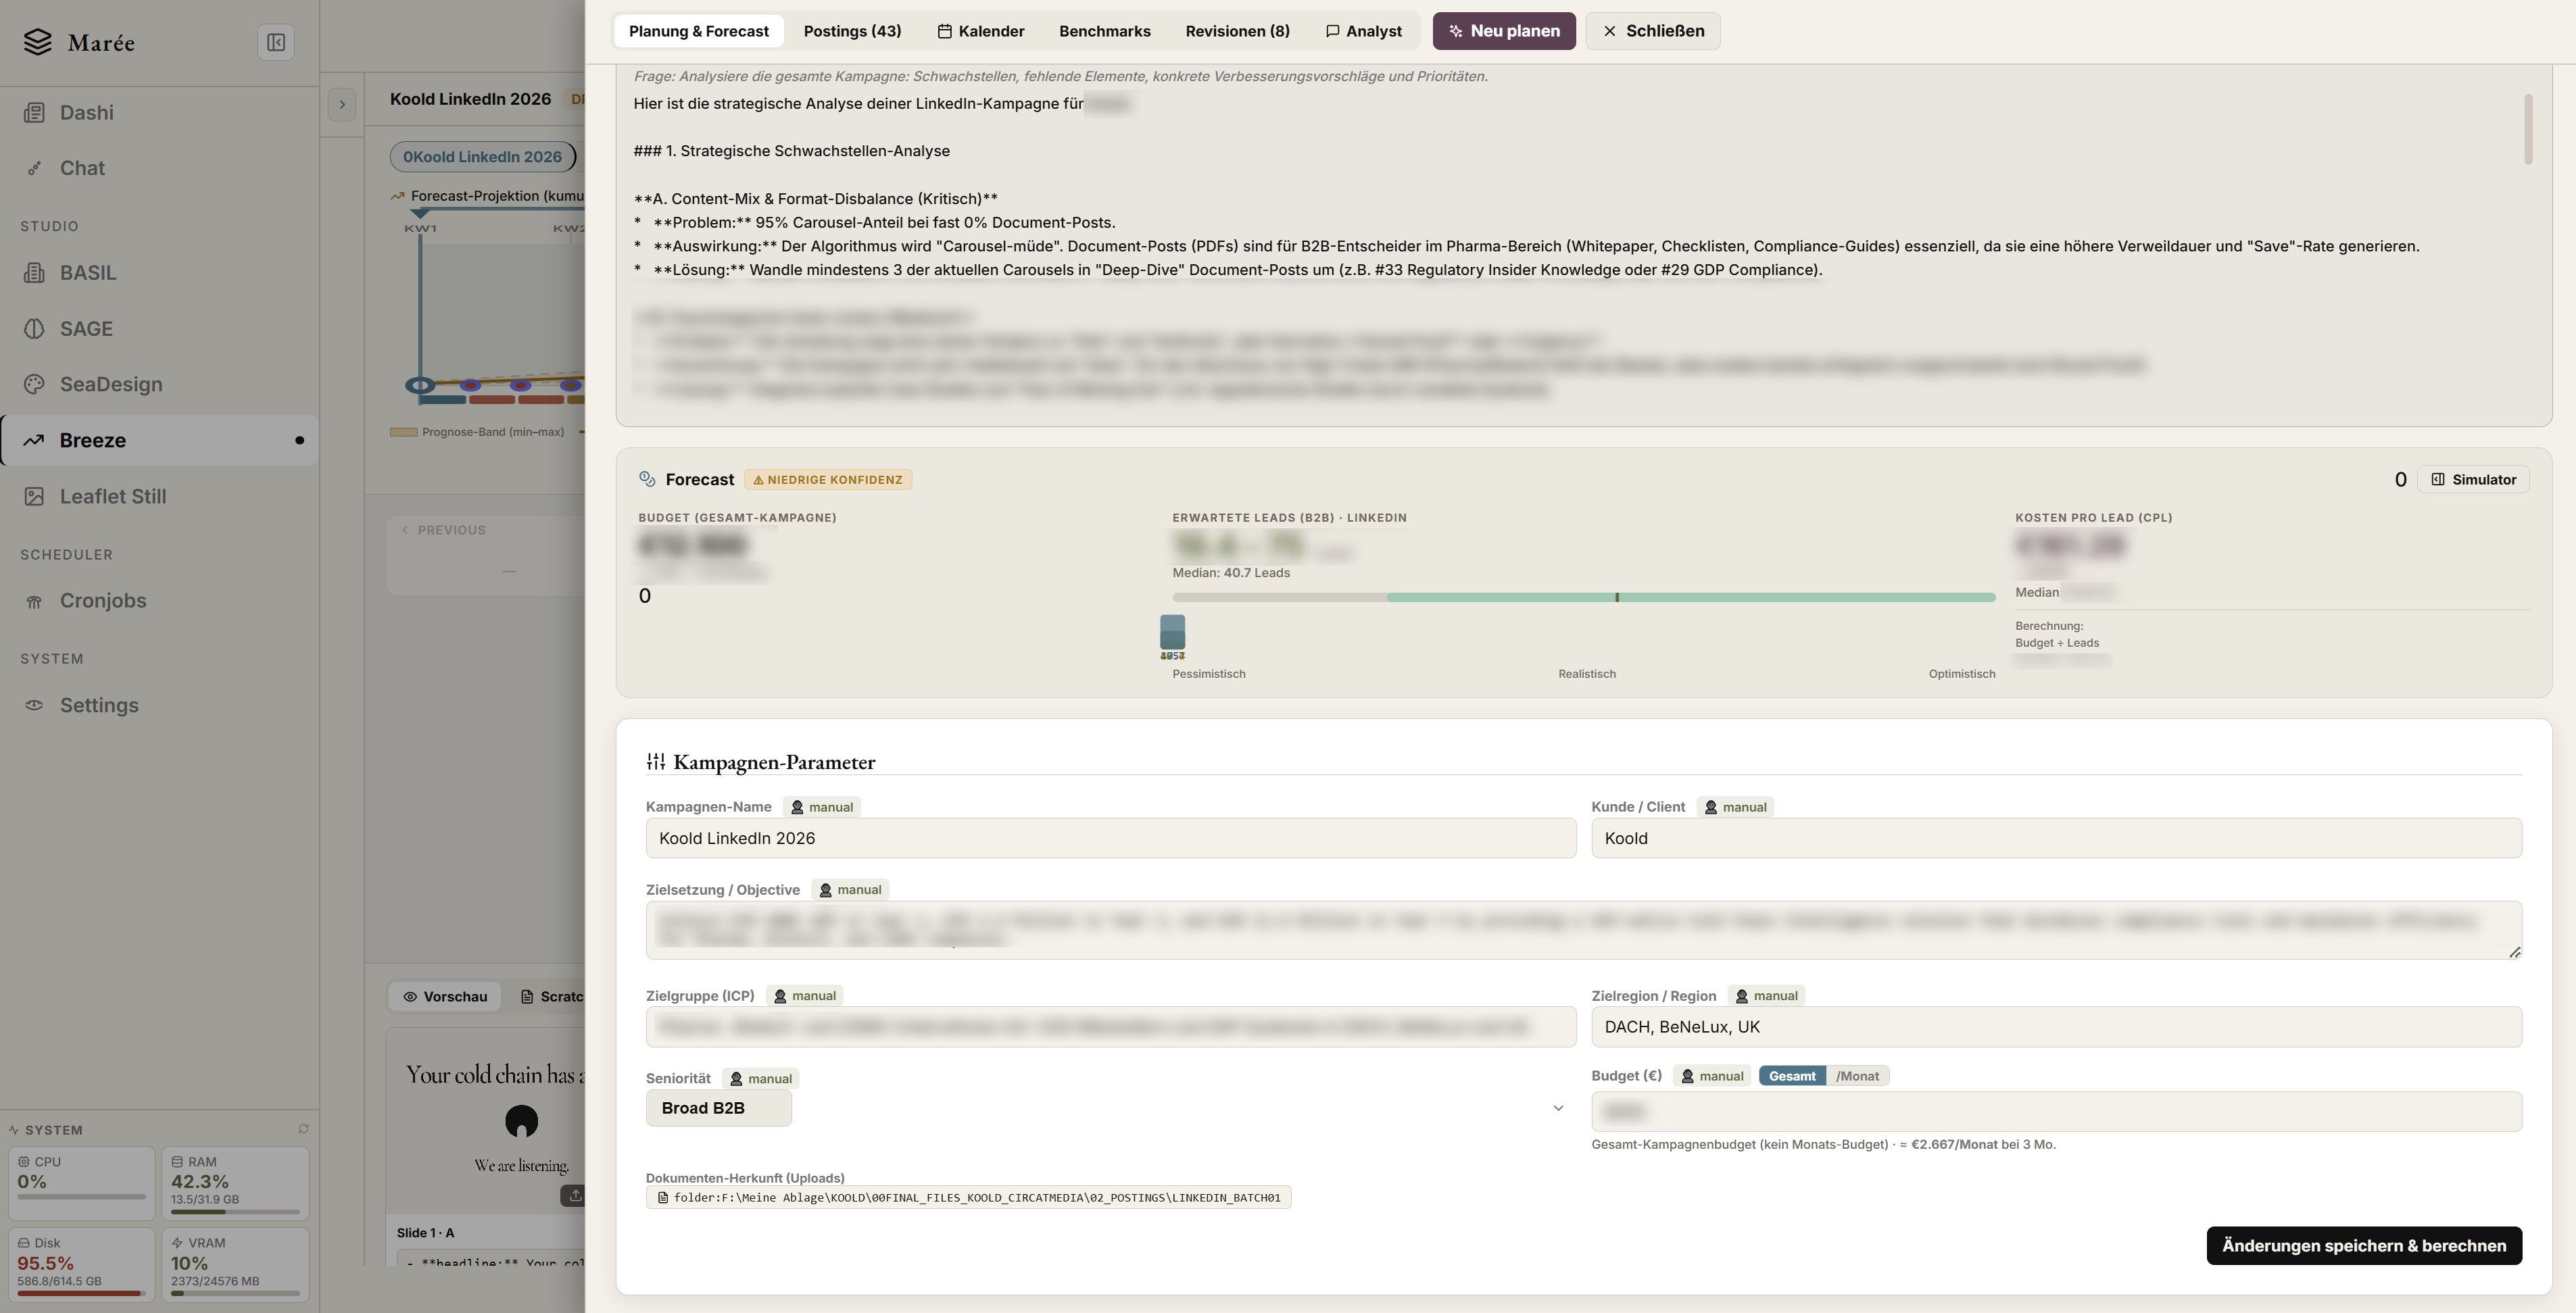Screen dimensions: 2576x1313
Task: Close the panel with Schließen
Action: point(1653,31)
